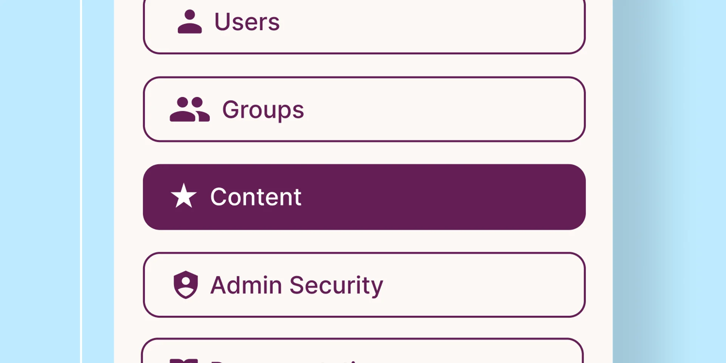Click the "Admin Security" text label
Viewport: 726px width, 363px height.
point(297,285)
